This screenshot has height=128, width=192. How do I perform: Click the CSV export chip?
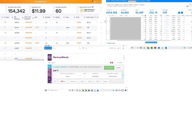56,81
